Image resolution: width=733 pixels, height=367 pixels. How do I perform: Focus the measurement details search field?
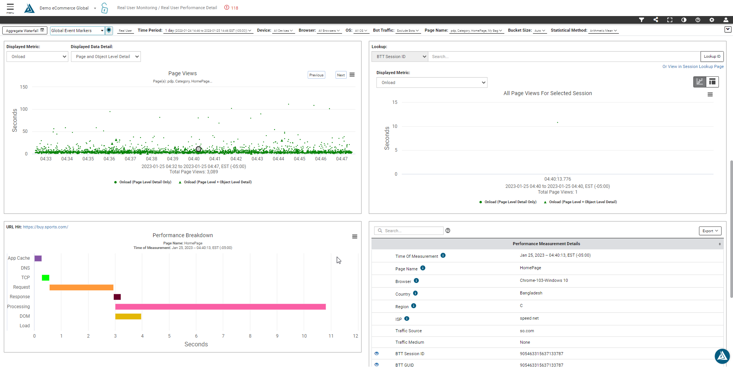409,231
